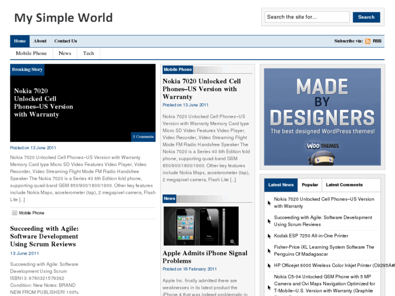Open the featured Nokia 7020 headline in the slider
The image size is (395, 296).
(43, 103)
